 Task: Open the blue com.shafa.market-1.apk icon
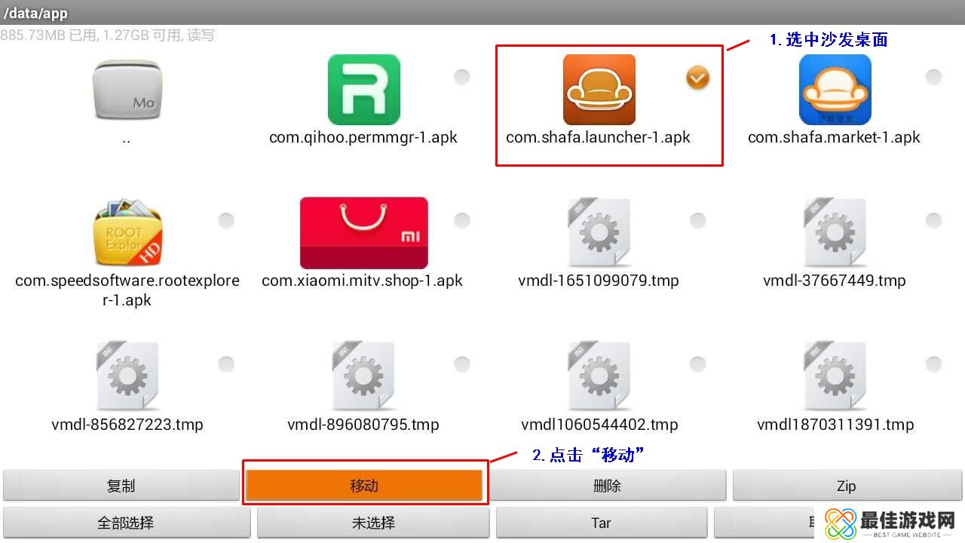point(835,90)
